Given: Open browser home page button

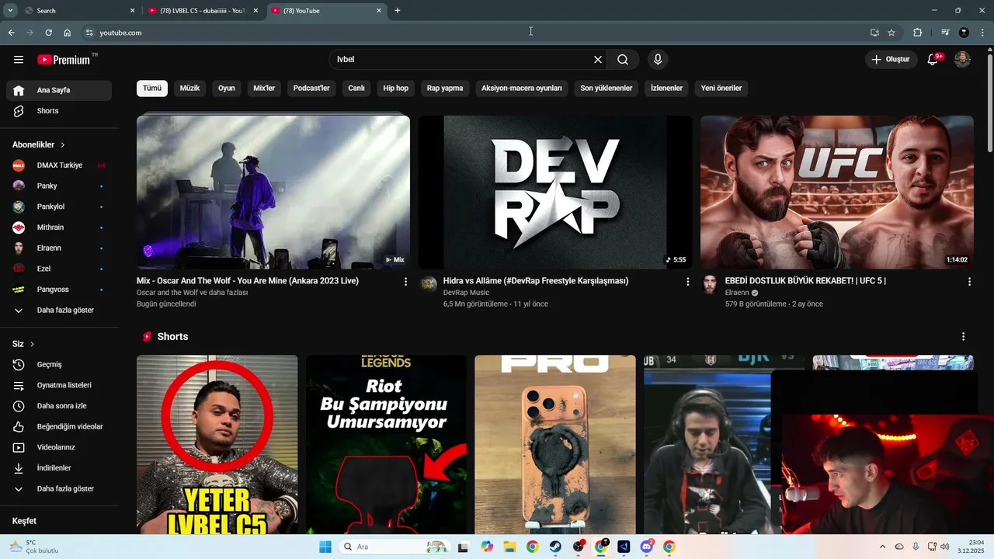Looking at the screenshot, I should pos(68,33).
